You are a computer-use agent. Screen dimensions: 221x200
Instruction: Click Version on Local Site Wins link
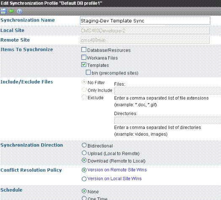pyautogui.click(x=114, y=179)
